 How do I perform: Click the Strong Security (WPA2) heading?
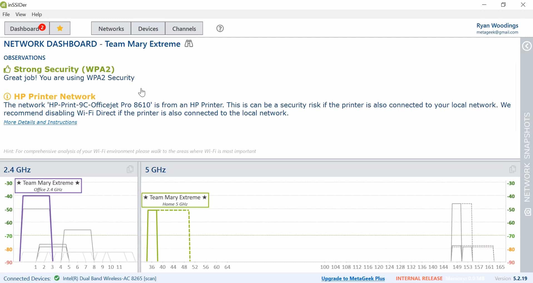pyautogui.click(x=64, y=69)
